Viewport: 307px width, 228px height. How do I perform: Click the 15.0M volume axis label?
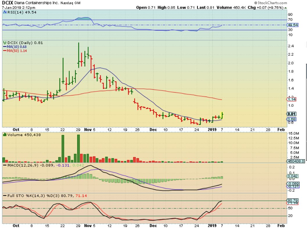[293, 133]
